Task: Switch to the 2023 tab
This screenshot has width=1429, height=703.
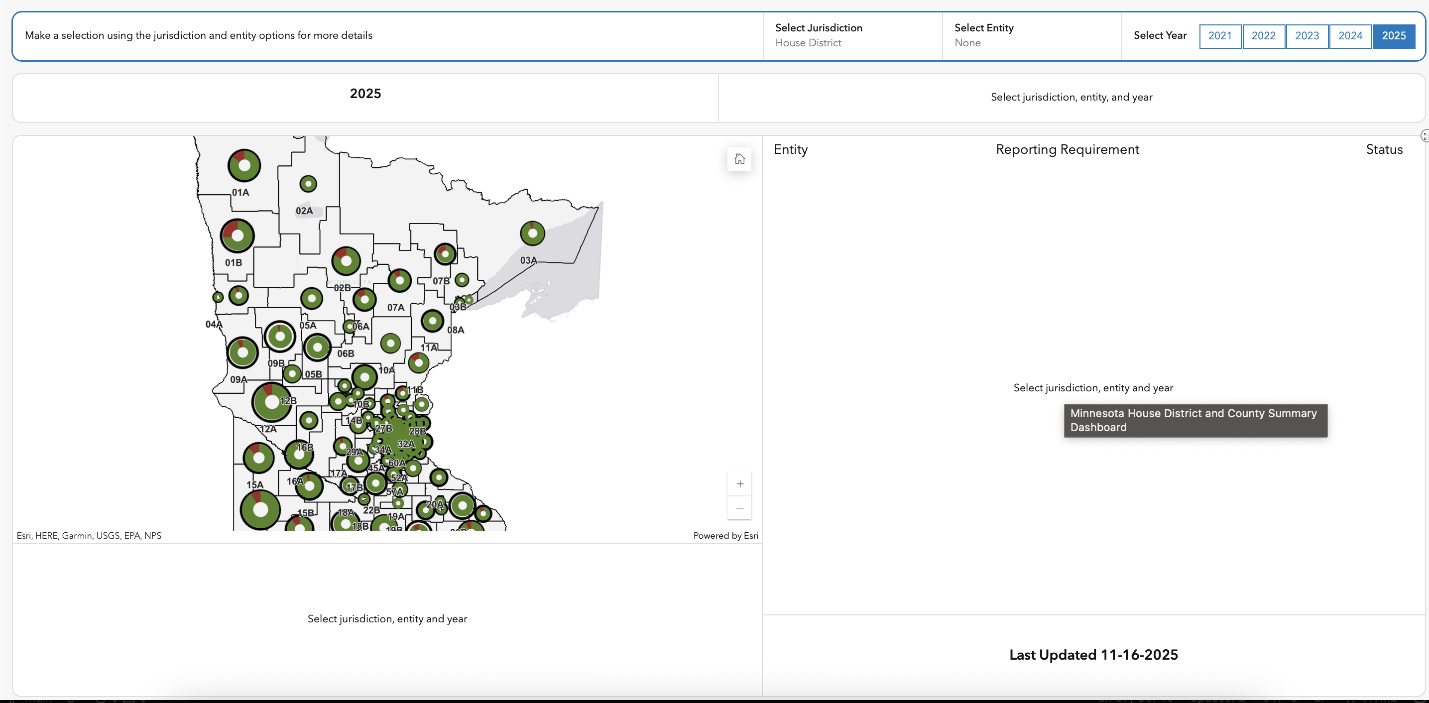Action: pyautogui.click(x=1307, y=36)
